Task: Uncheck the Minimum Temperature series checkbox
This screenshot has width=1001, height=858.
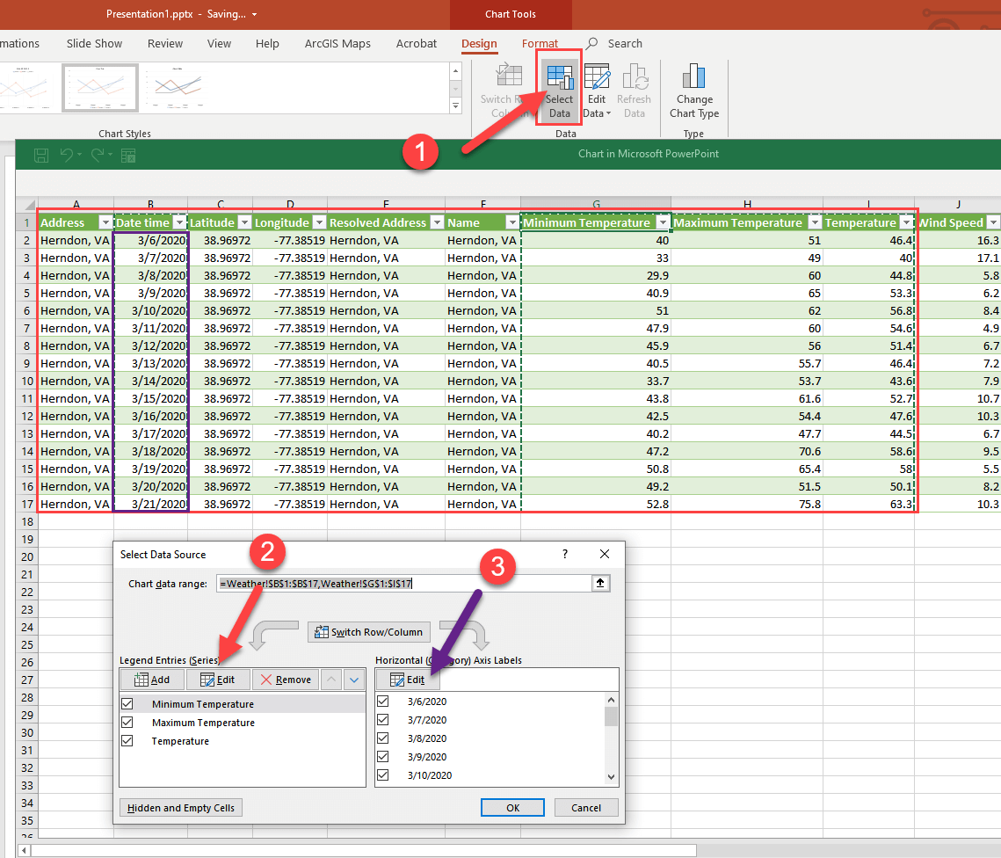Action: (x=127, y=704)
